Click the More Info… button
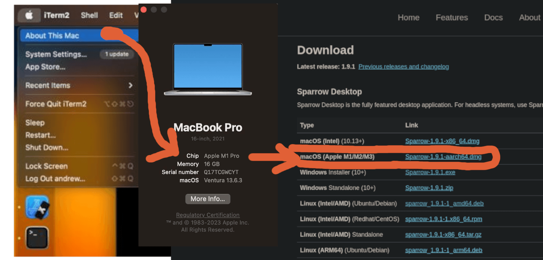Viewport: 543px width, 260px height. 208,199
